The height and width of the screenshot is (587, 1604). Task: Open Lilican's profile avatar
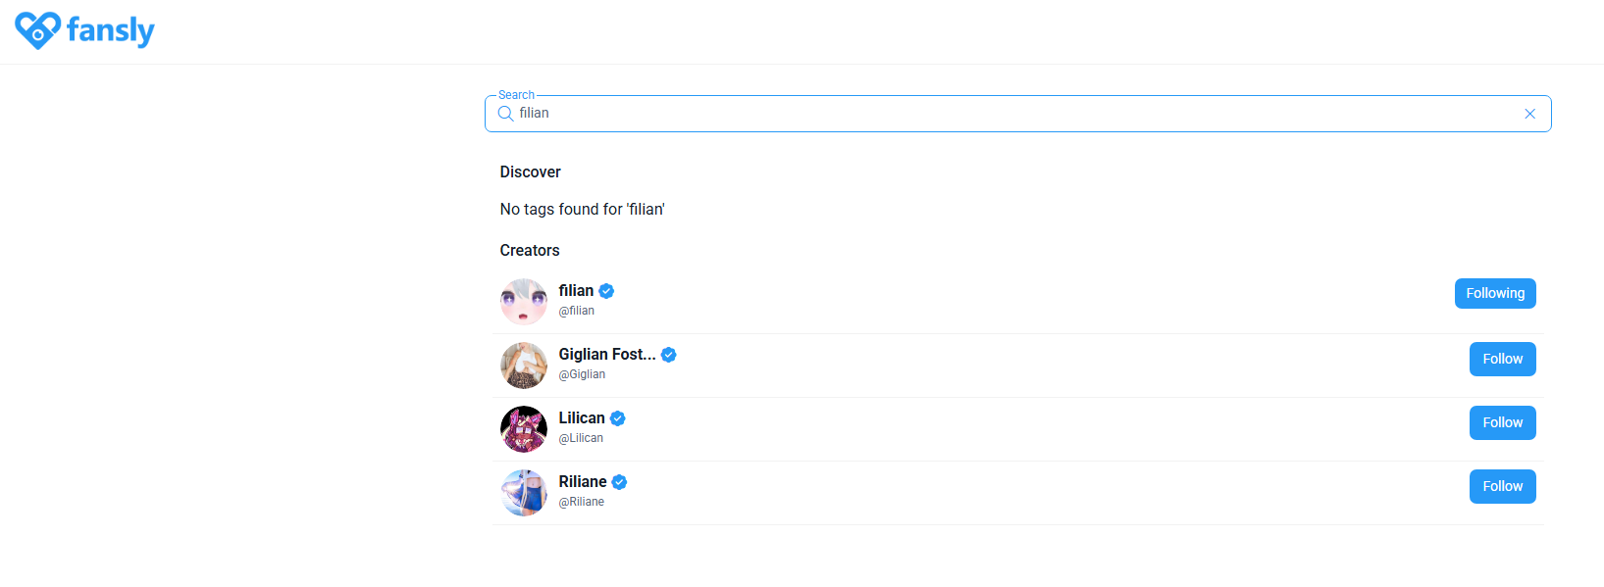[524, 429]
